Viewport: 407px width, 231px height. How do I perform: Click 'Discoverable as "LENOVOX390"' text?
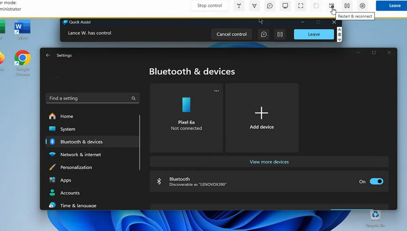tap(198, 185)
